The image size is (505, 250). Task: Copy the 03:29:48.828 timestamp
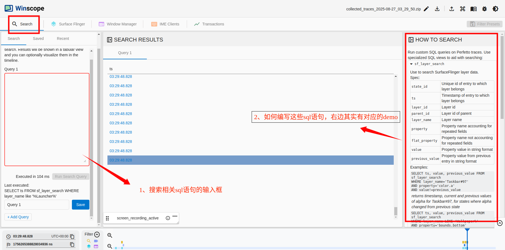coord(72,236)
